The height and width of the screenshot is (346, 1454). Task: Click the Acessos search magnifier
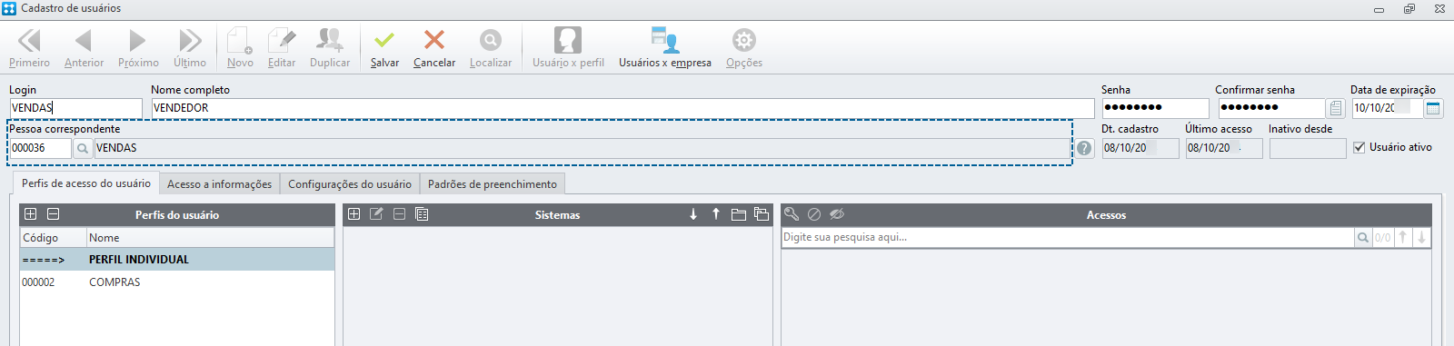point(1363,238)
